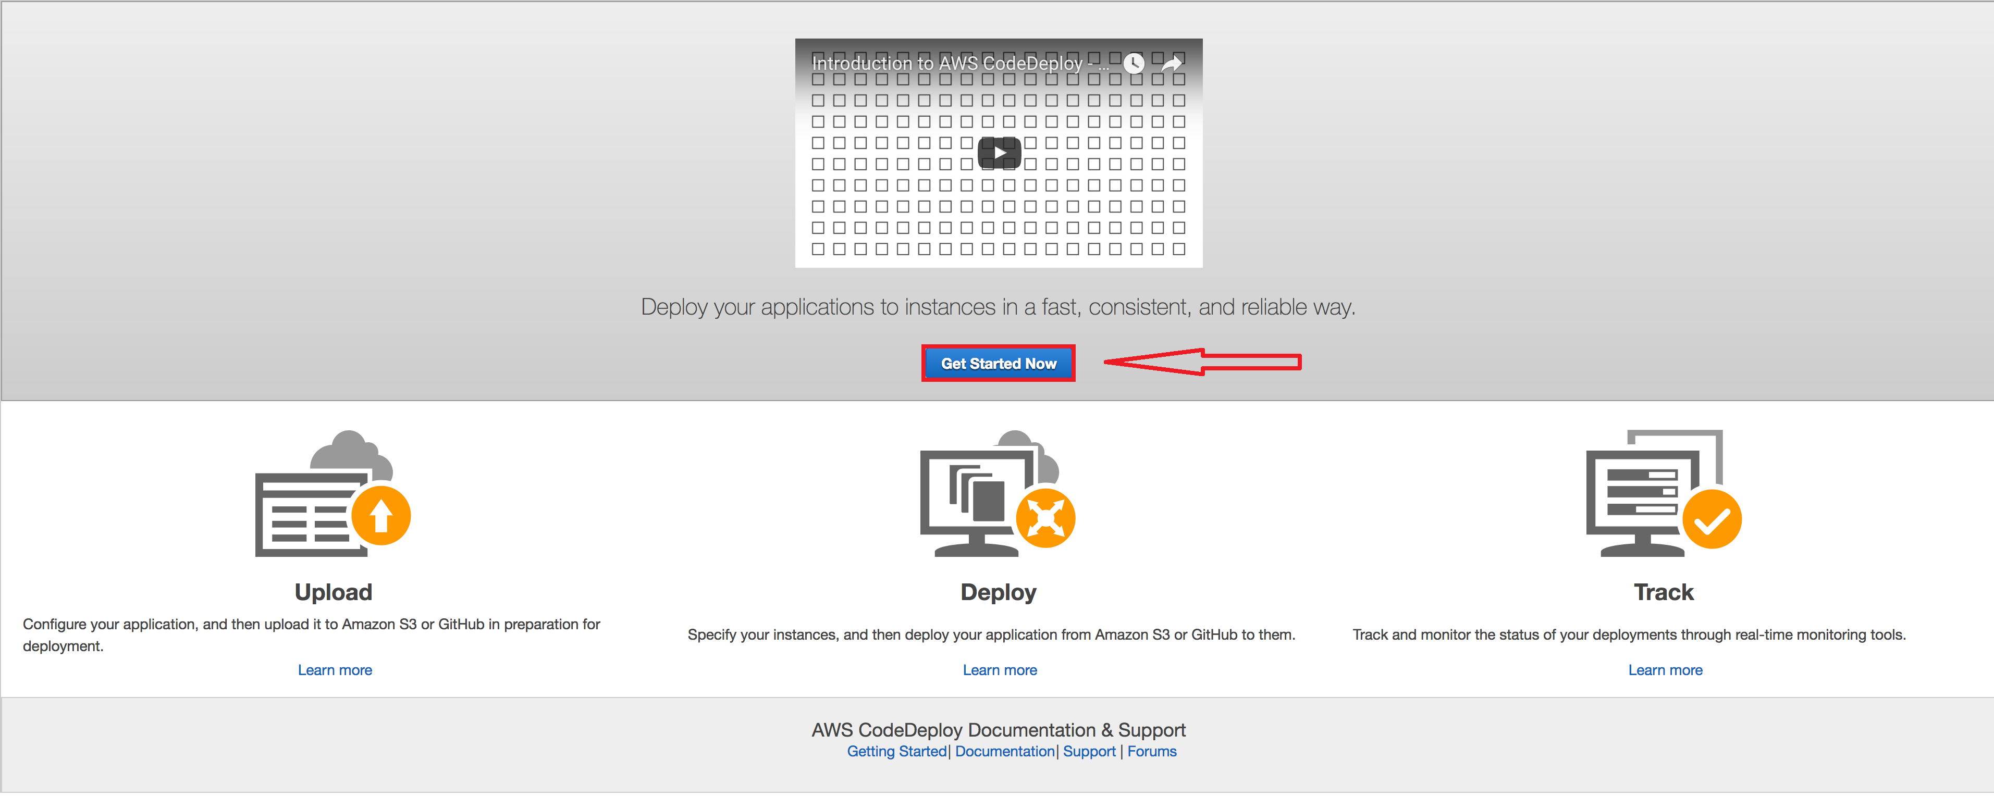This screenshot has width=1994, height=797.
Task: Click the orange upload arrow badge
Action: 381,516
